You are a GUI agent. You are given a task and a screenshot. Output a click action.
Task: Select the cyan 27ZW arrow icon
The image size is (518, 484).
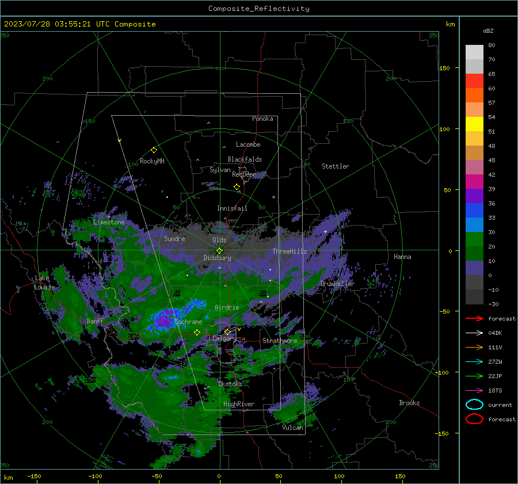474,361
